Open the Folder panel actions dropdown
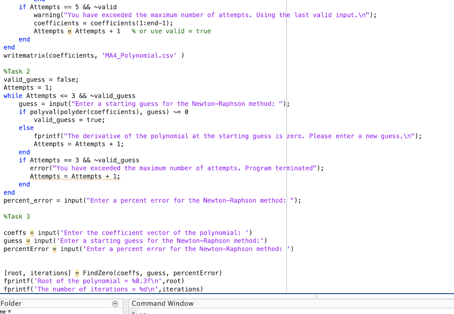 [115, 303]
